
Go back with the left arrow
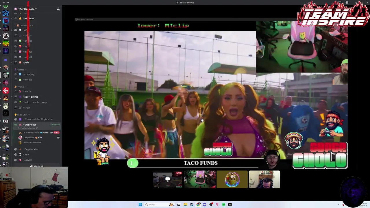point(3,2)
